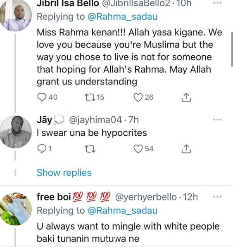233x247 pixels.
Task: Open @Rahma_sadau mention in Jibril's reply
Action: (123, 16)
